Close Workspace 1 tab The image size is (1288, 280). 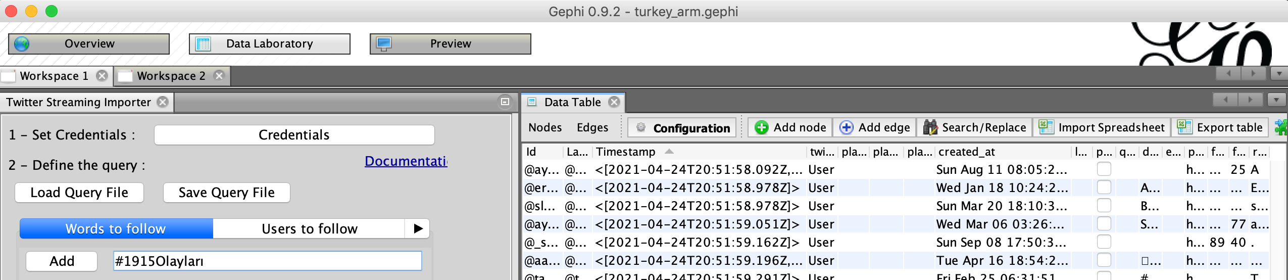[102, 76]
